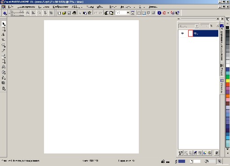The width and height of the screenshot is (230, 166).
Task: Select the Zoom magnifier tool in toolbox
Action: tap(4, 45)
